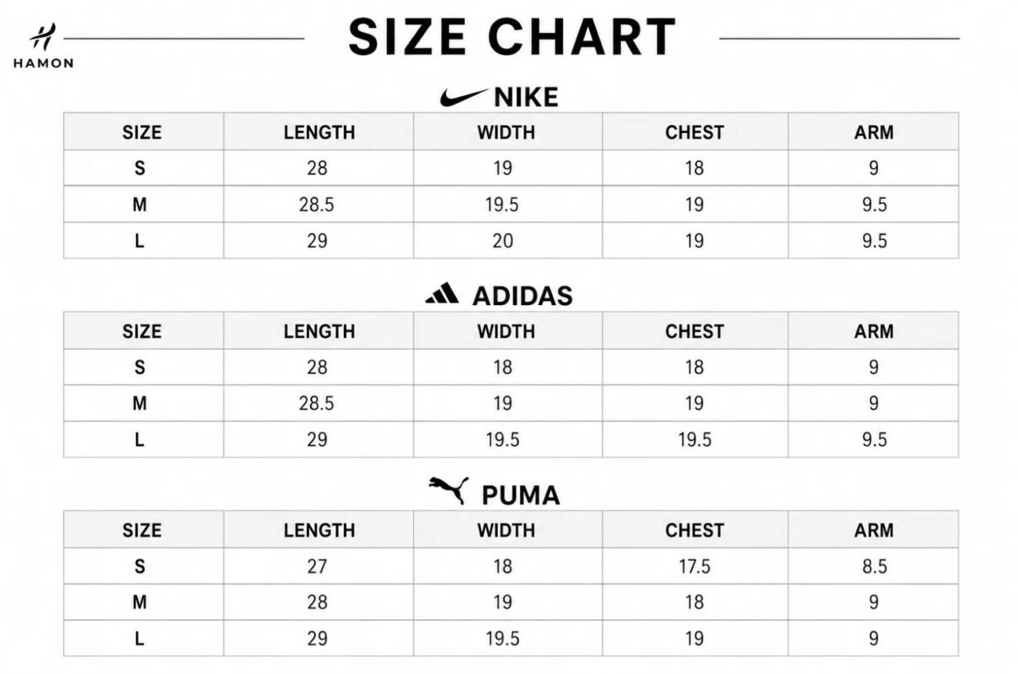1018x674 pixels.
Task: Click the PUMA brand heading
Action: point(521,495)
